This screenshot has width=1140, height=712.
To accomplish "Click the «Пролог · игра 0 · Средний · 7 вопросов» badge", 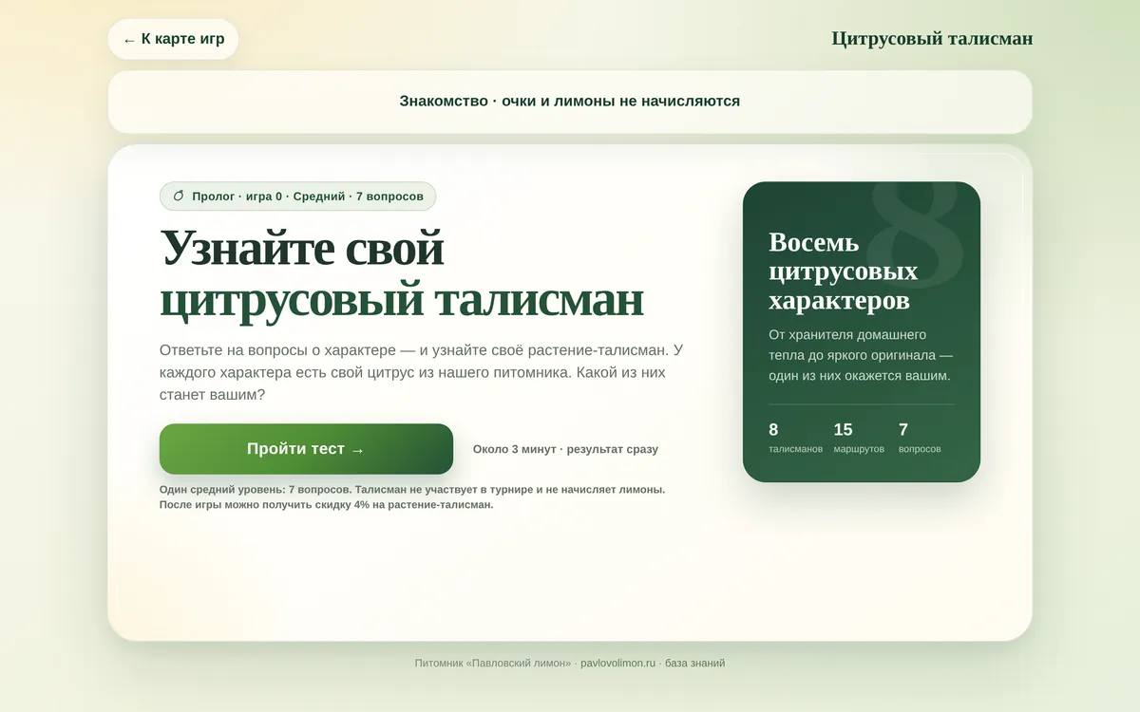I will click(x=297, y=197).
